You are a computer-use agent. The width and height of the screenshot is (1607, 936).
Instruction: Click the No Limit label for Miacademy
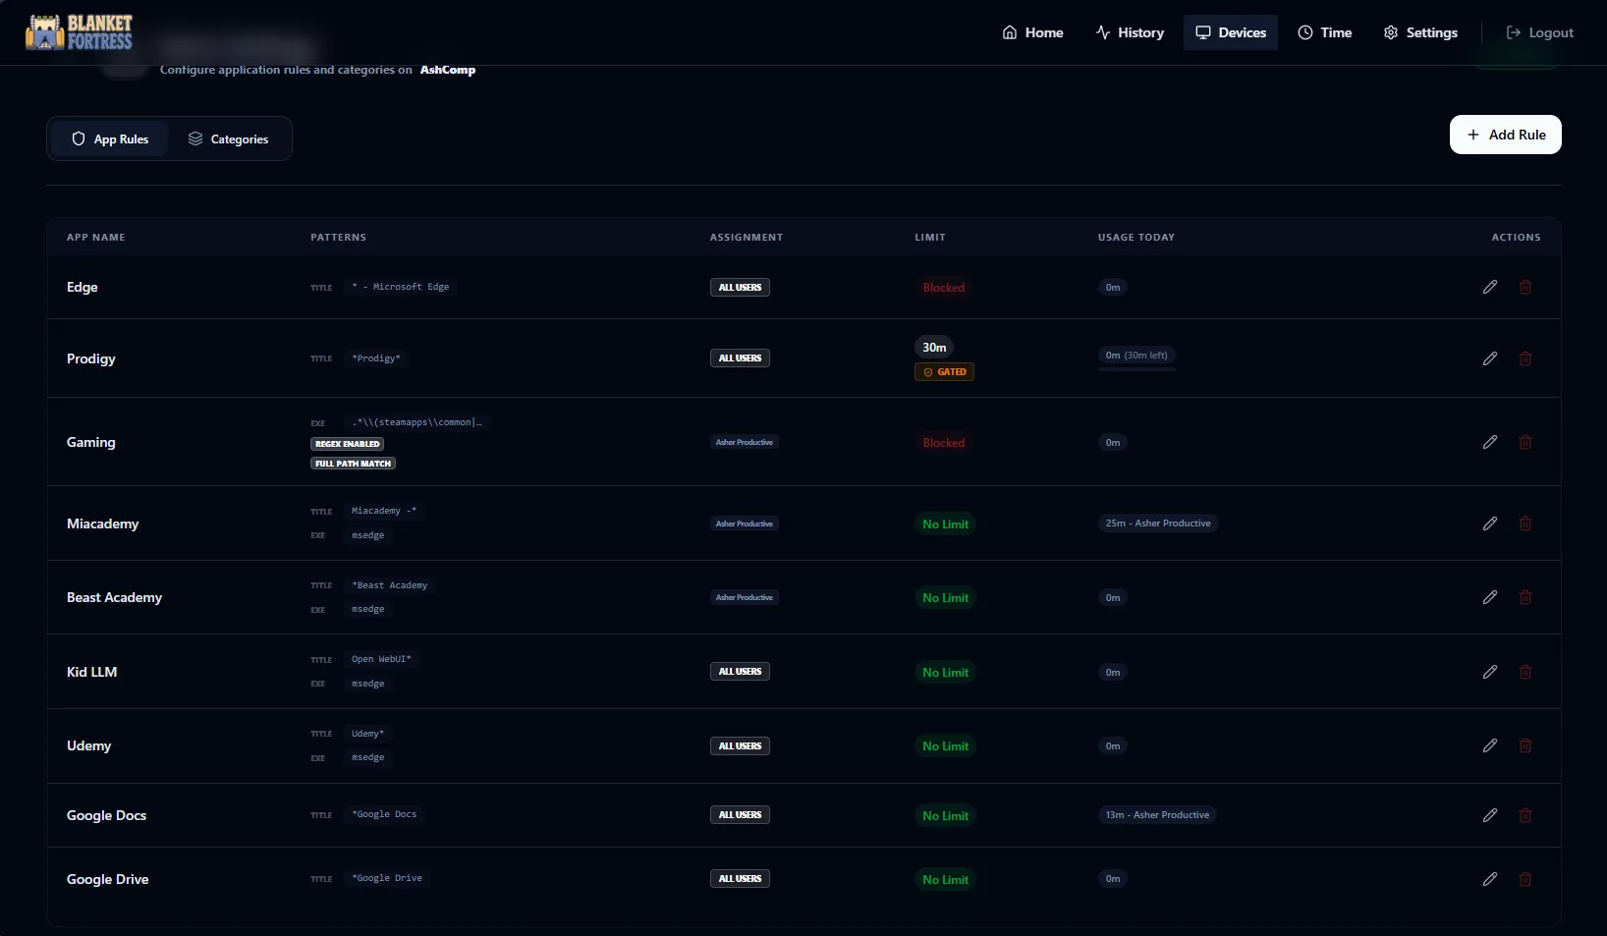point(946,524)
